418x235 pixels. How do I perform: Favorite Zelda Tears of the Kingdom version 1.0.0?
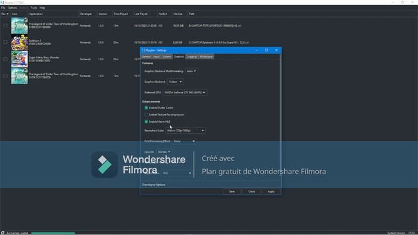tap(5, 25)
